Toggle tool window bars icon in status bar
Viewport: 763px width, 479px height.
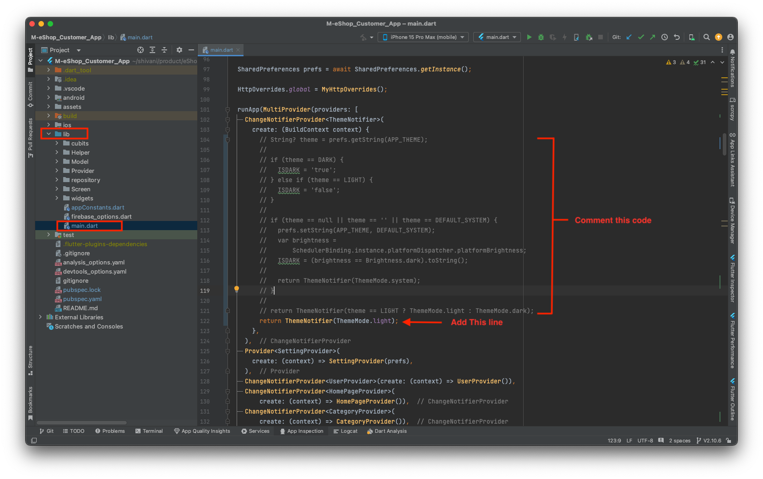tap(33, 441)
